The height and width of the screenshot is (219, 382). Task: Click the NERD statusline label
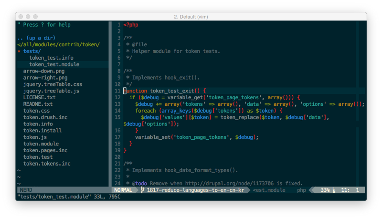coord(26,190)
